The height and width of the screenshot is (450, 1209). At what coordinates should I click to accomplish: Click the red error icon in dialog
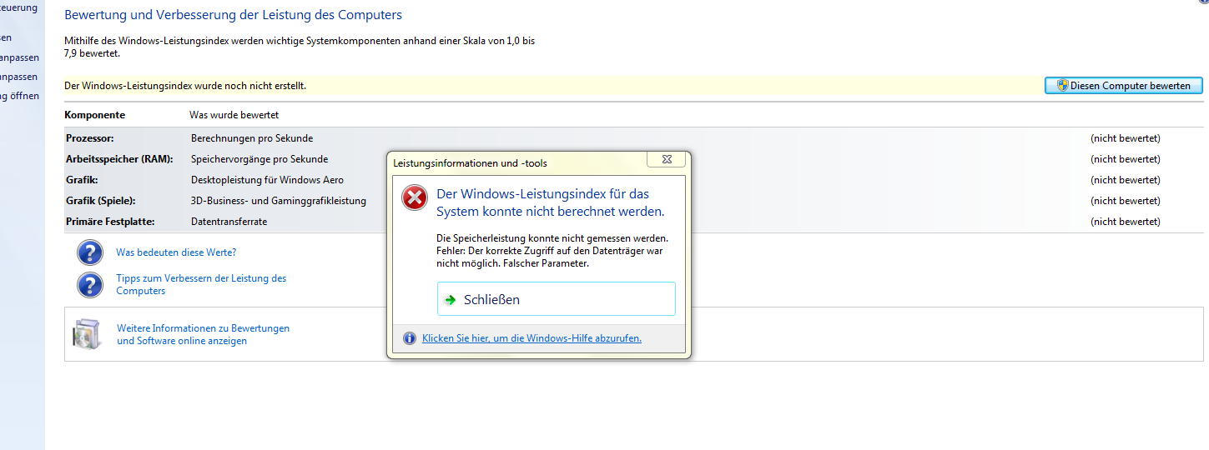pyautogui.click(x=415, y=197)
